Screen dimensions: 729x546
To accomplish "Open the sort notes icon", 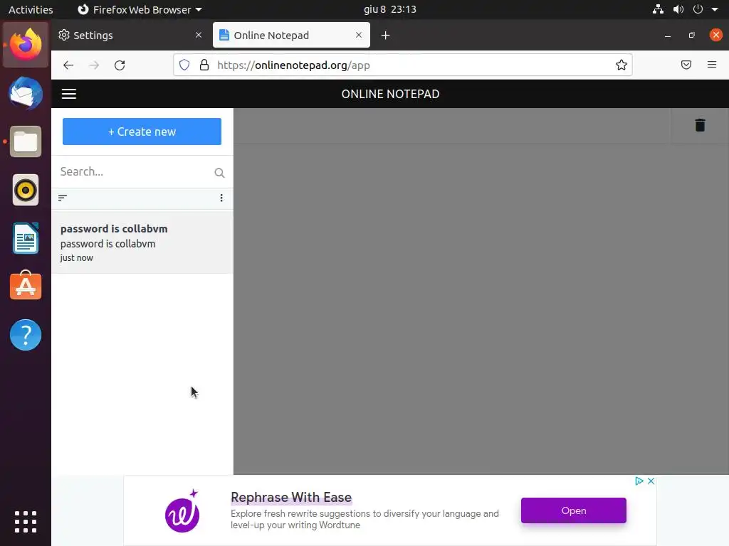I will pos(63,198).
